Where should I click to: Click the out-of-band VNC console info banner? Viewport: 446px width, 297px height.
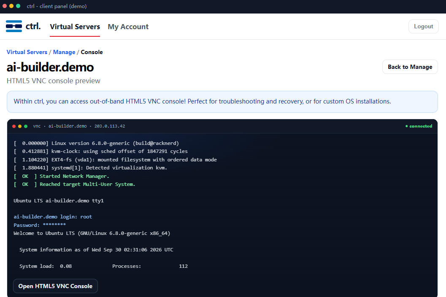(222, 102)
